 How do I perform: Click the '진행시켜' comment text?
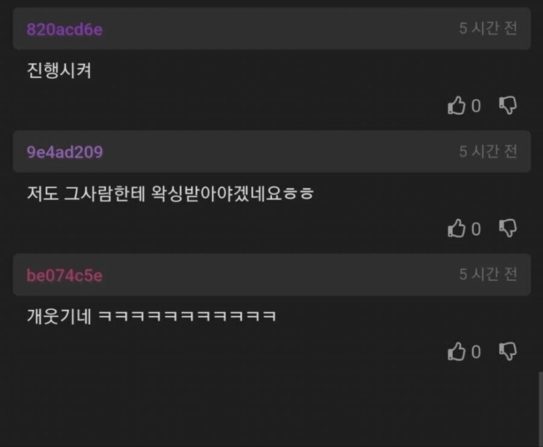[x=59, y=71]
